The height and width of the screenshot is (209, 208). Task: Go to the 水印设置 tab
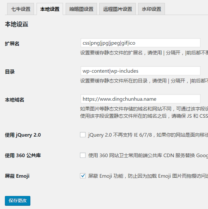(x=152, y=9)
